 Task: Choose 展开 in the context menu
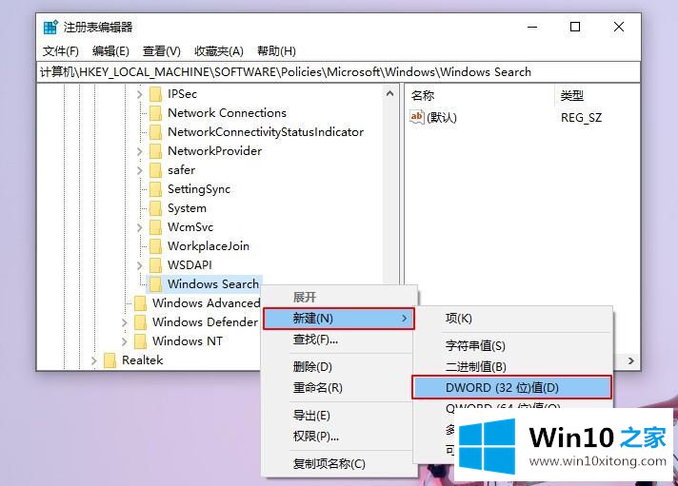(340, 298)
